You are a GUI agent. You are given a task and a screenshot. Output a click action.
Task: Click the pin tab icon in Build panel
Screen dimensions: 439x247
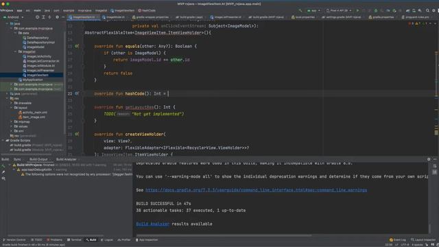[3, 172]
